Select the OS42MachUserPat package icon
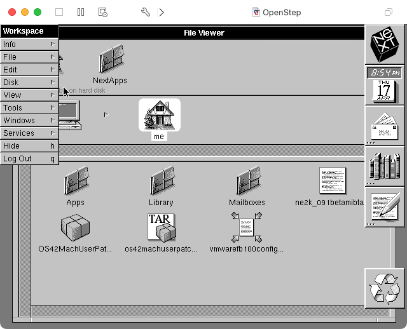The width and height of the screenshot is (407, 329). [x=75, y=227]
